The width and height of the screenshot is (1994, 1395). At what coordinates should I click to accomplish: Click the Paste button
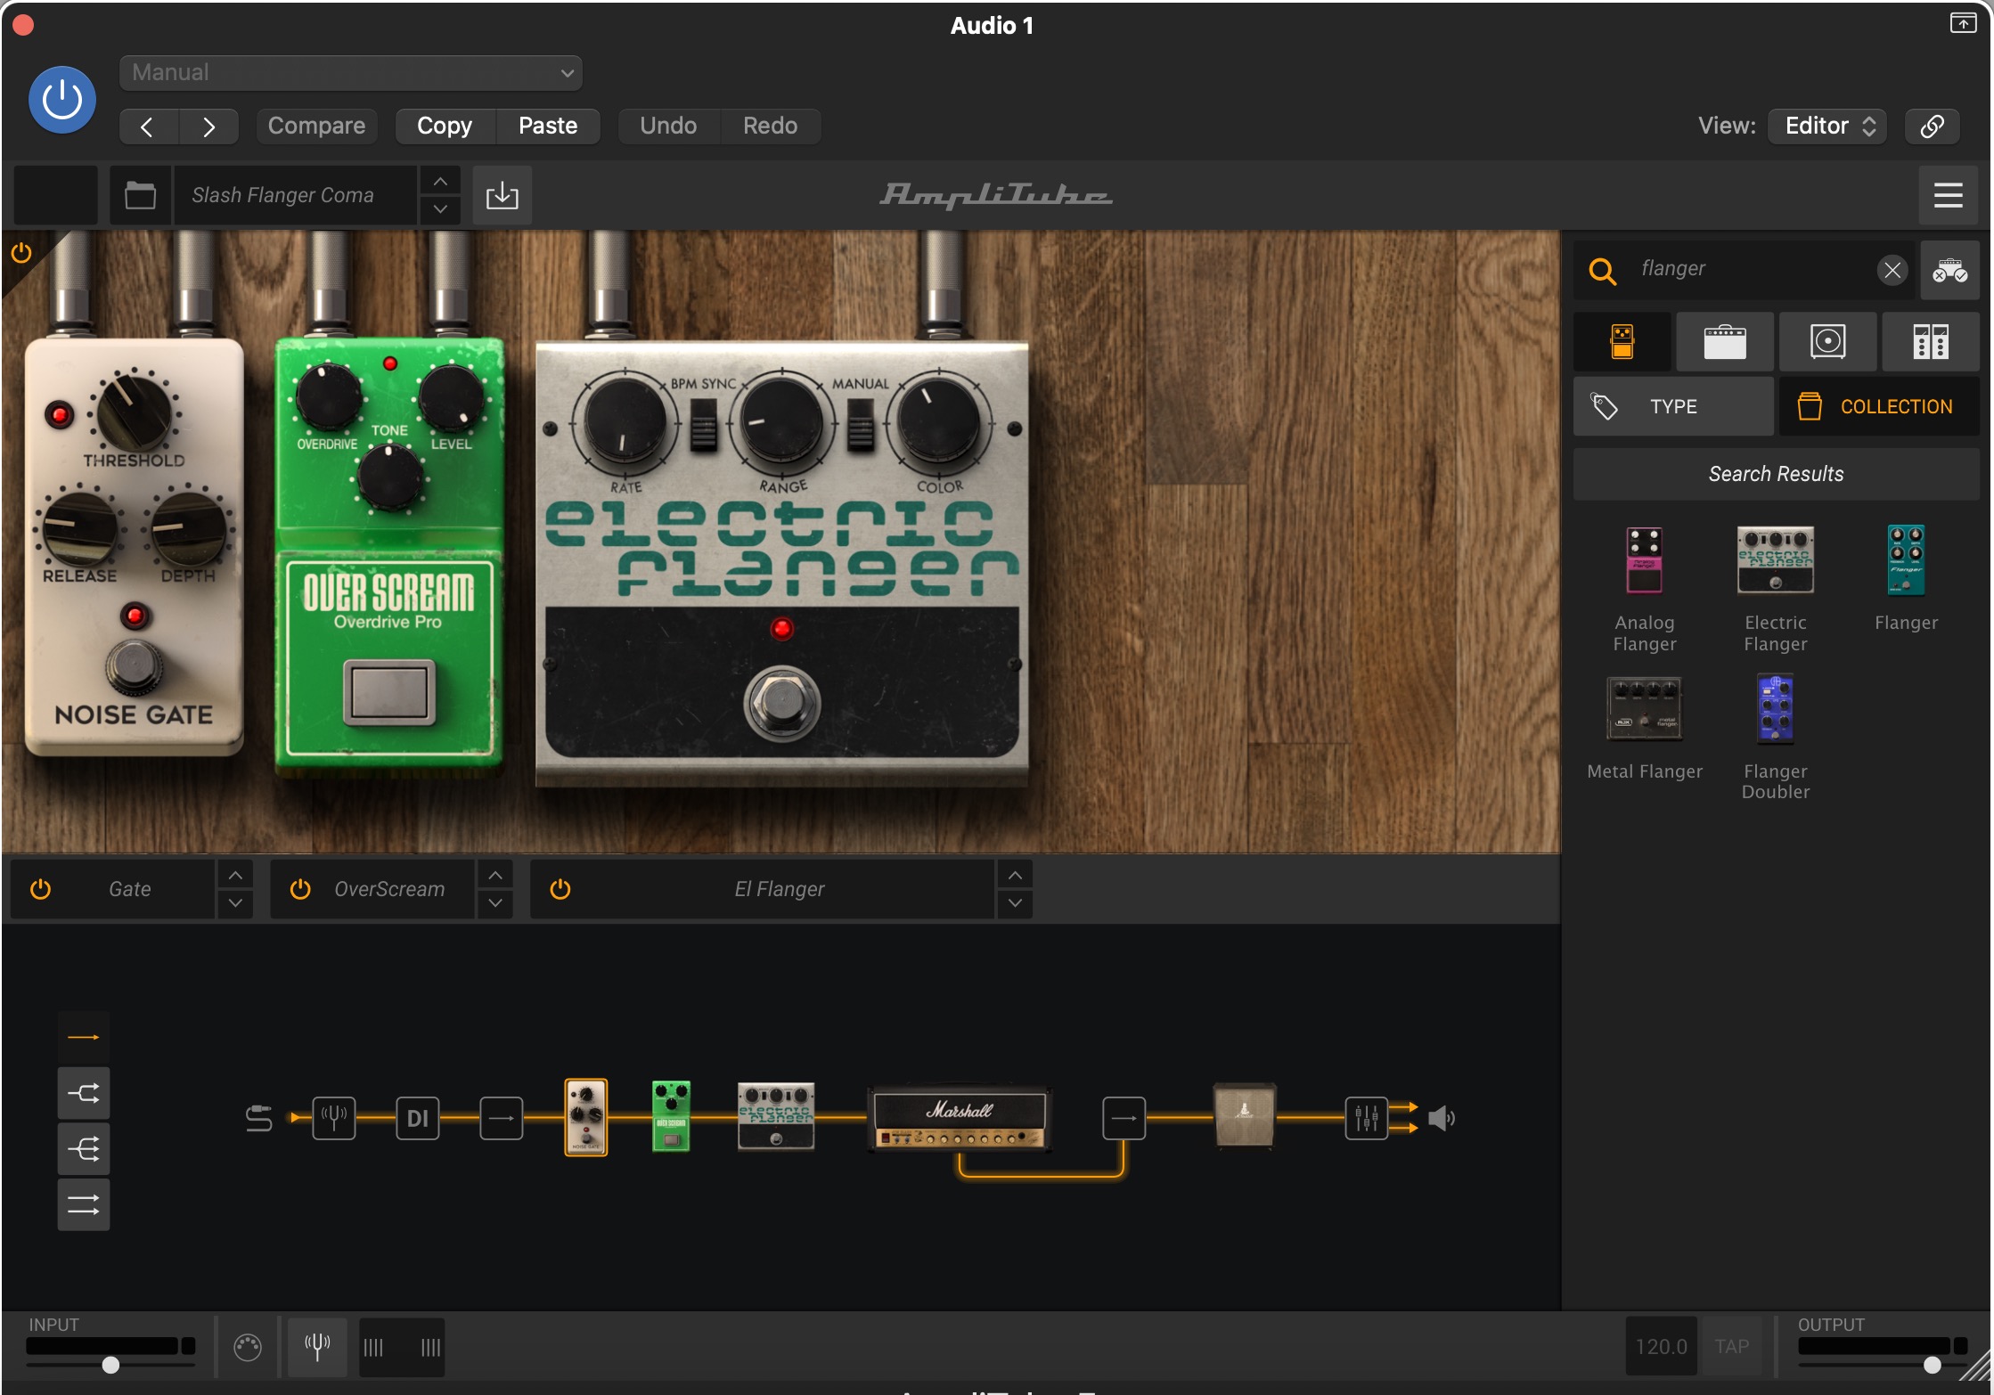point(548,126)
